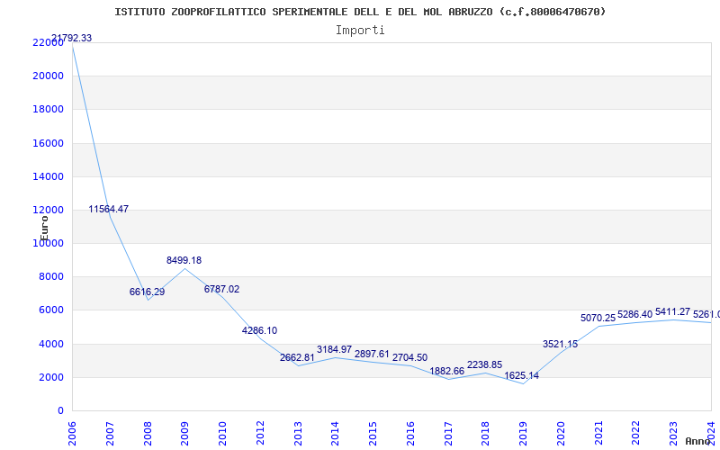
Task: Click the y-axis value 2000
Action: click(x=51, y=377)
